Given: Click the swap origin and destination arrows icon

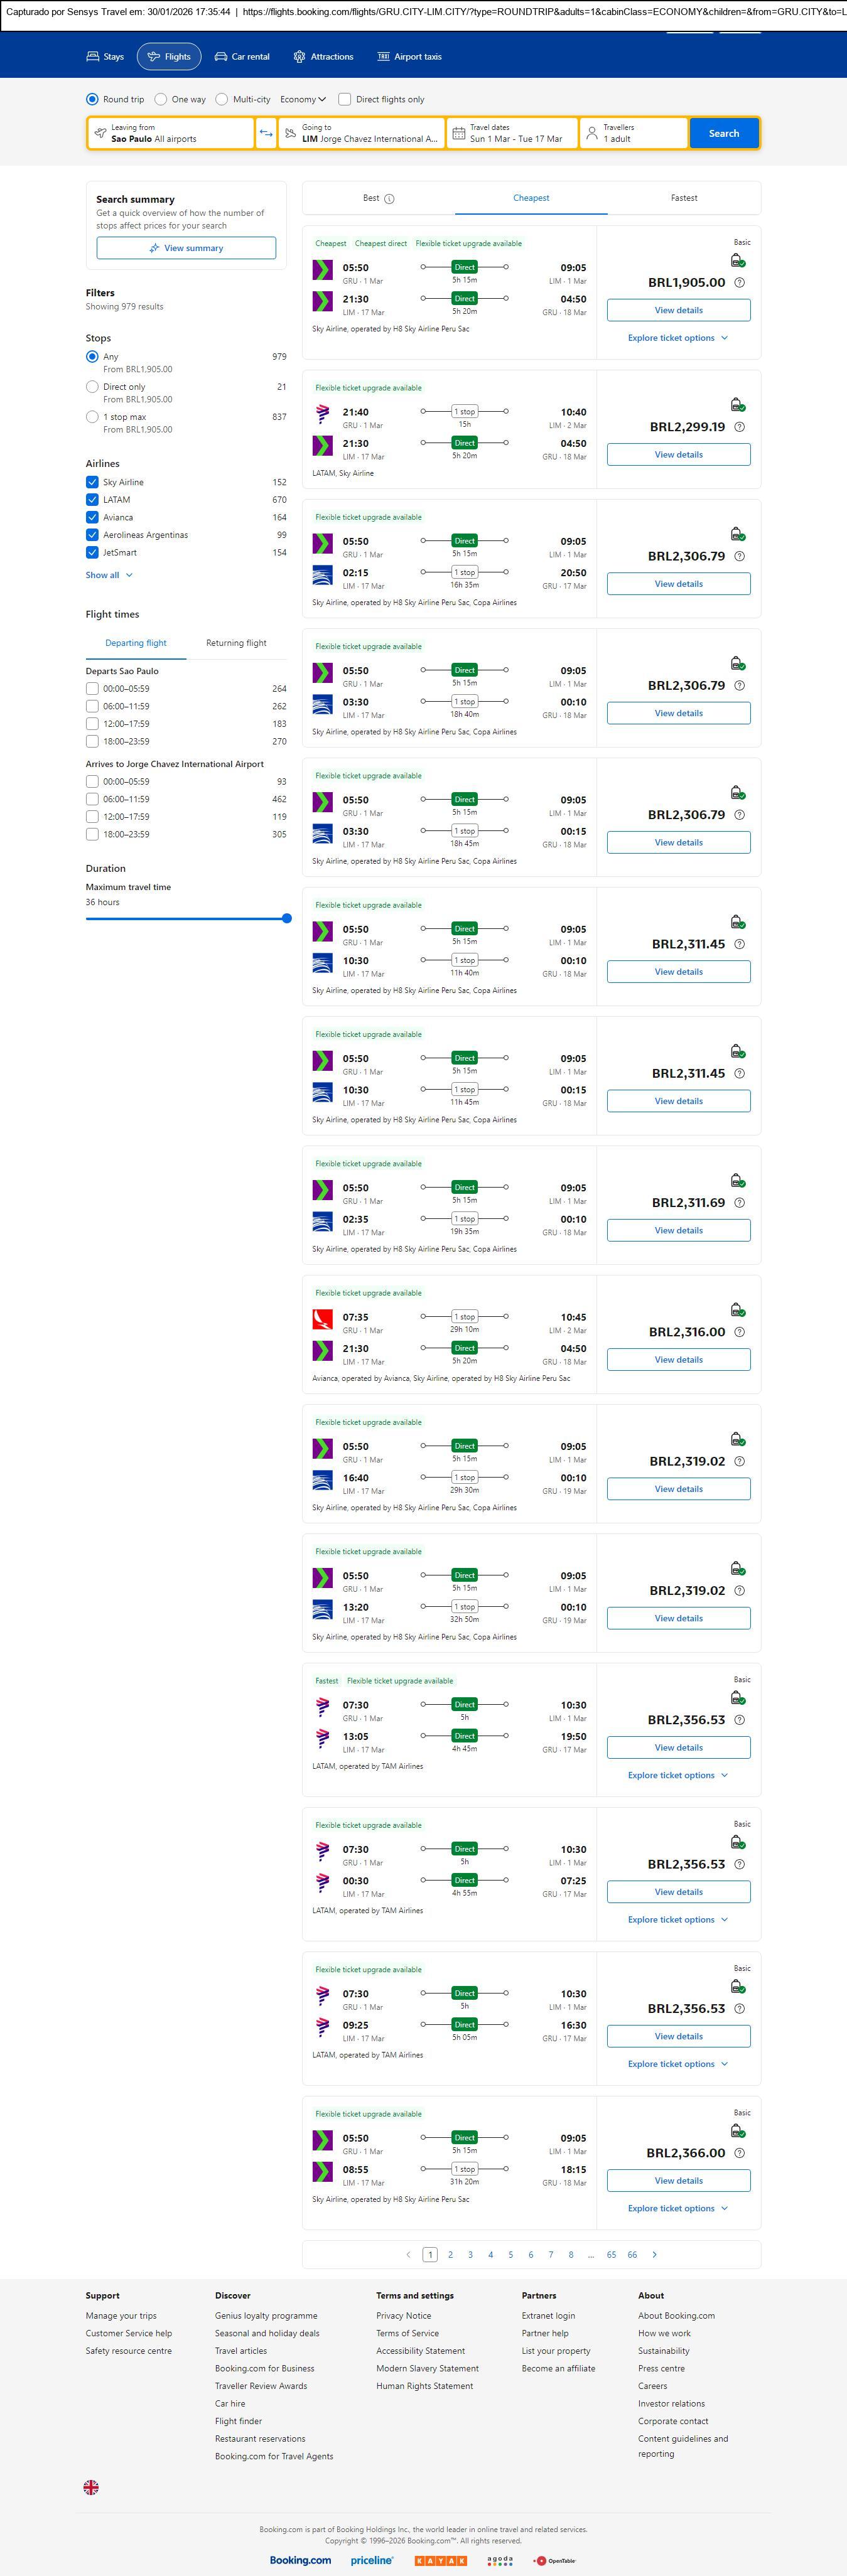Looking at the screenshot, I should coord(266,133).
